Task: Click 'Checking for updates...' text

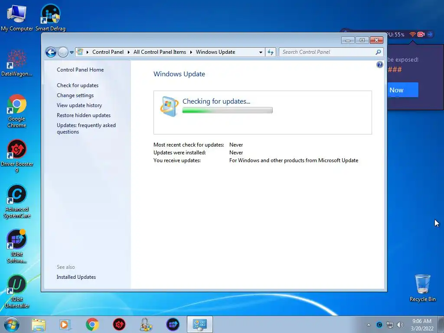Action: [x=216, y=101]
